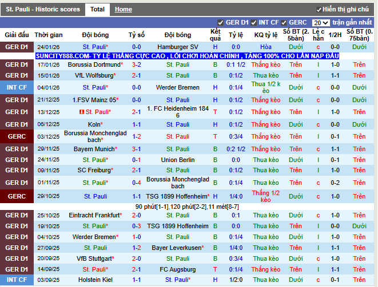378x287 pixels.
Task: Click Werder Bremen in the 04/01/26 row
Action: pos(178,87)
